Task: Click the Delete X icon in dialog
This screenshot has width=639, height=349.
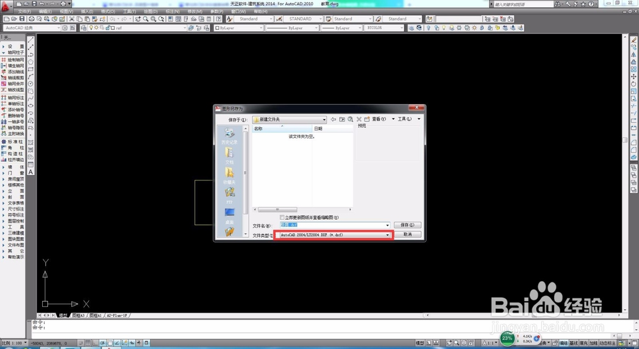Action: [359, 119]
